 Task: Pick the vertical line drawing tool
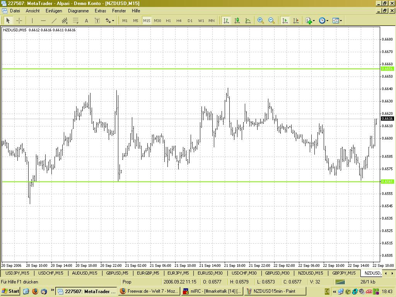tap(32, 20)
